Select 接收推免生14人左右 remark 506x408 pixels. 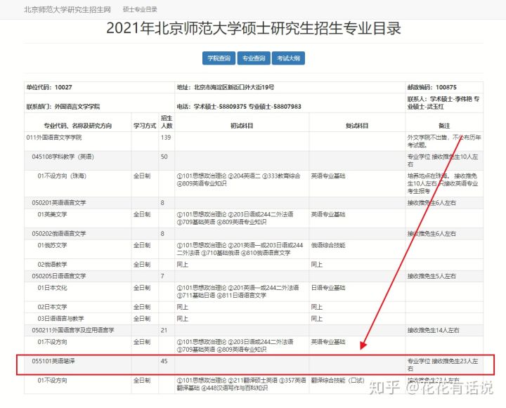(x=433, y=330)
